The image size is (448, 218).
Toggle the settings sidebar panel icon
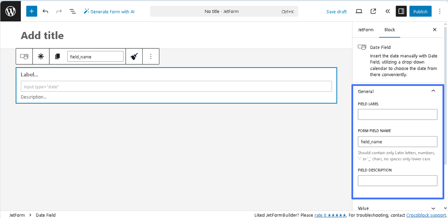pos(401,11)
